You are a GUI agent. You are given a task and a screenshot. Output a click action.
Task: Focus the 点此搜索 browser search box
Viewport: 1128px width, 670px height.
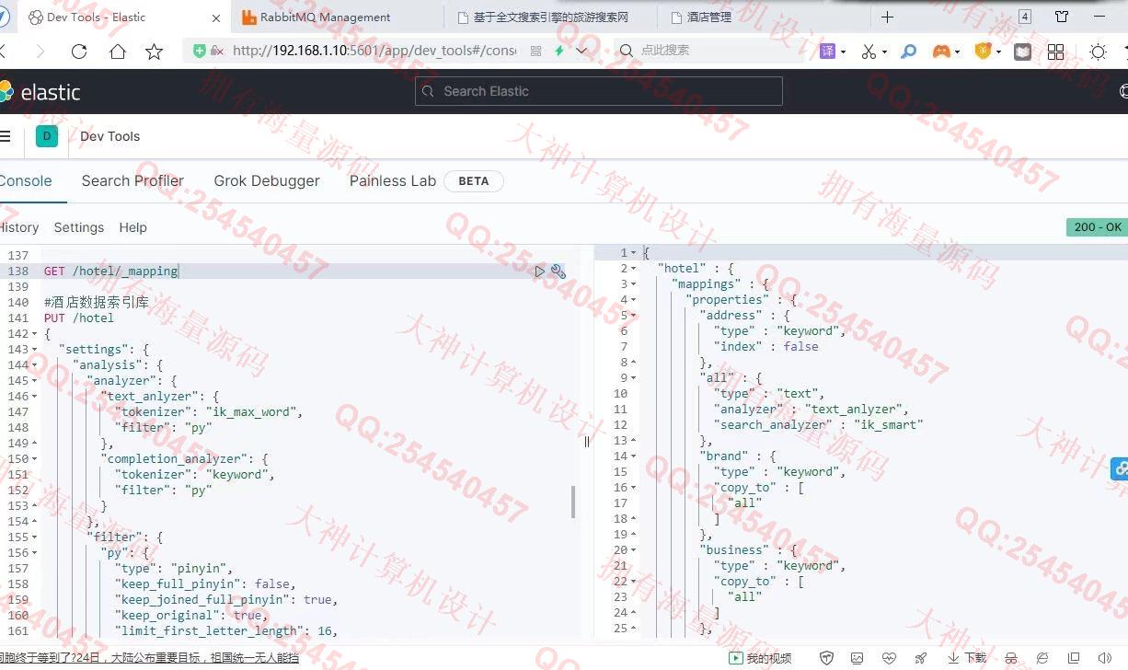(x=708, y=51)
